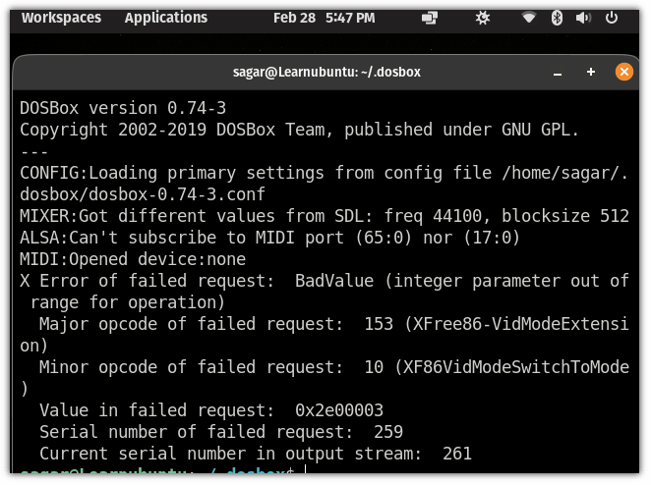The image size is (651, 485).
Task: Maximize the terminal with the plus button
Action: [591, 72]
